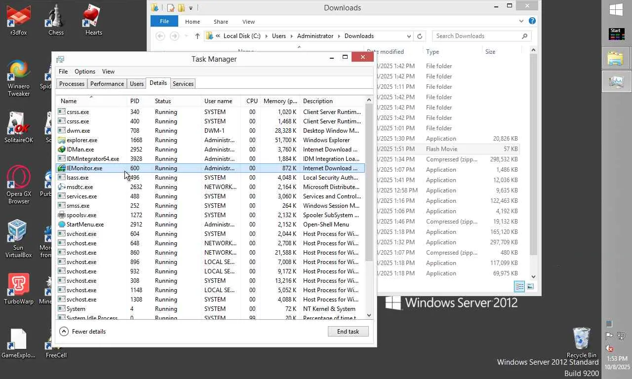Refresh the Downloads folder view
The width and height of the screenshot is (632, 379).
tap(420, 36)
